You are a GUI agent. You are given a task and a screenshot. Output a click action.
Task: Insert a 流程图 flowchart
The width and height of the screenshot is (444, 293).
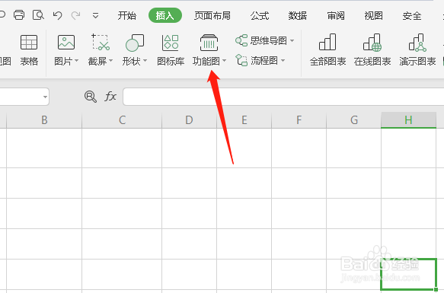[257, 60]
